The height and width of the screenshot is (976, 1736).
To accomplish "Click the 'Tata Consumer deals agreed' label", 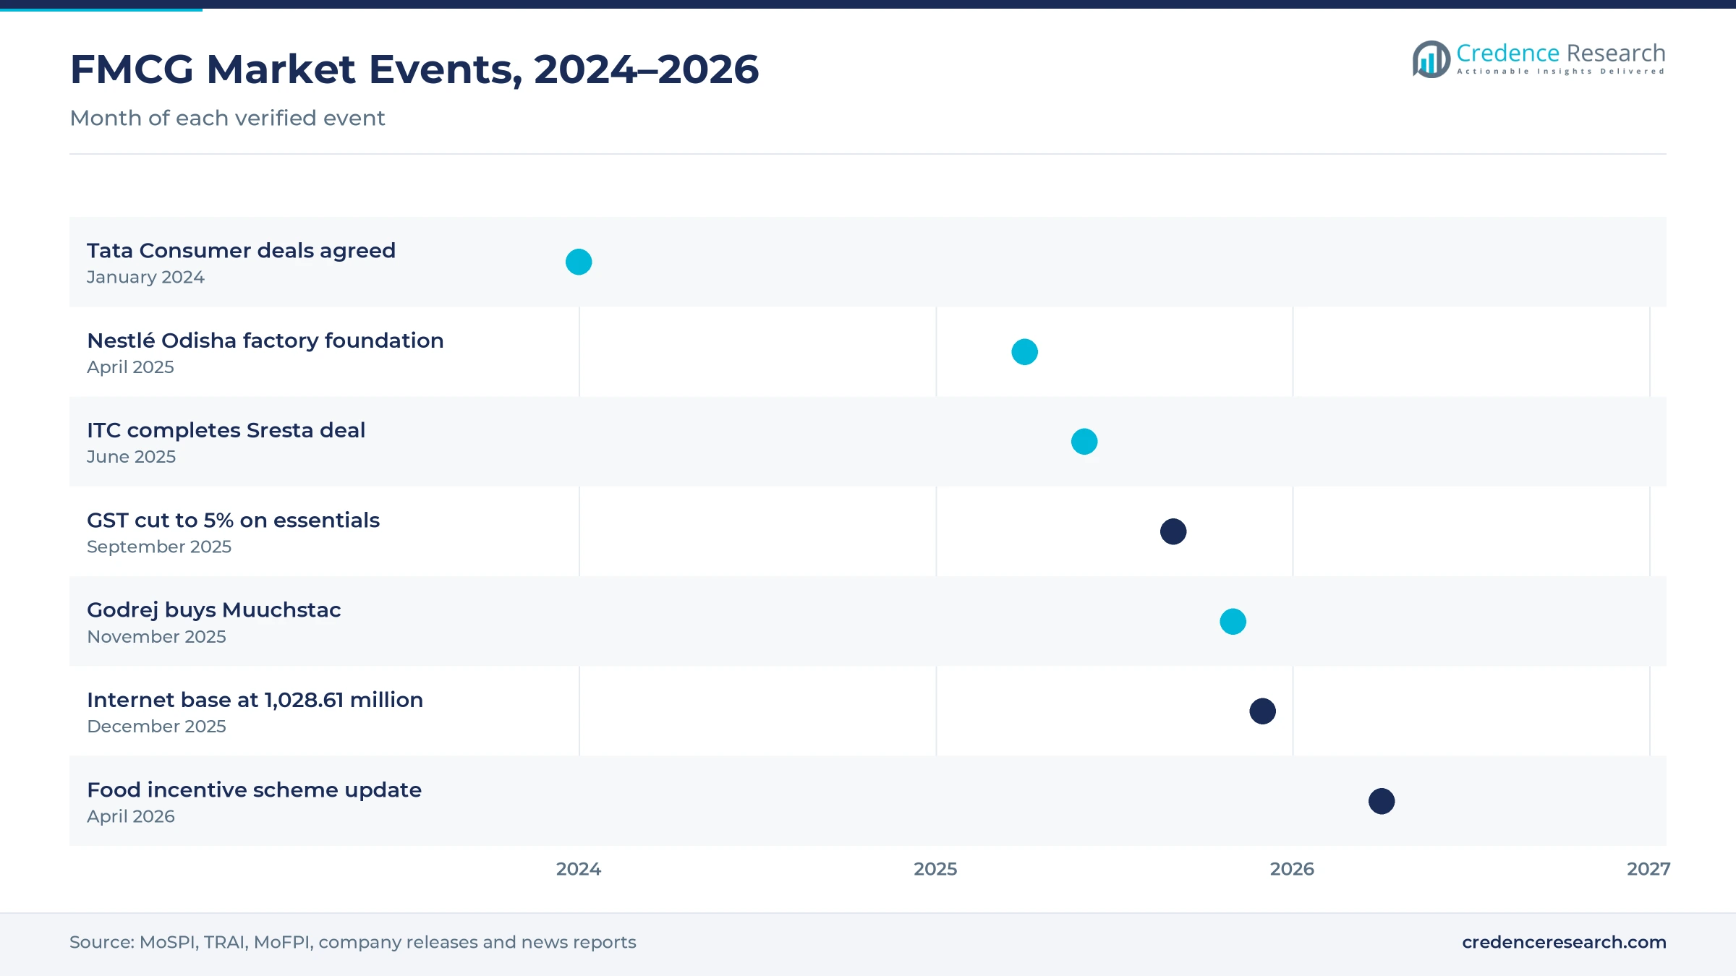I will [x=241, y=250].
